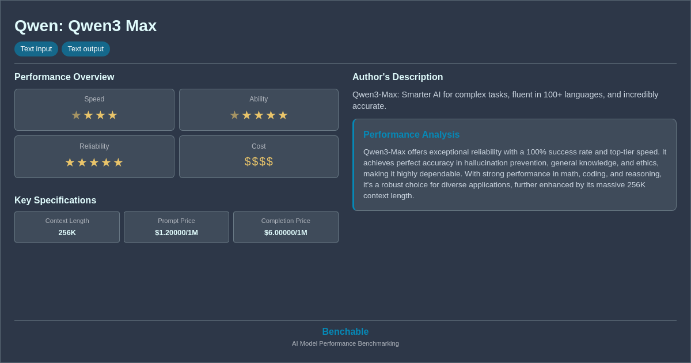Viewport: 691px width, 363px height.
Task: Click the dimmed first star under Ability
Action: (x=234, y=115)
